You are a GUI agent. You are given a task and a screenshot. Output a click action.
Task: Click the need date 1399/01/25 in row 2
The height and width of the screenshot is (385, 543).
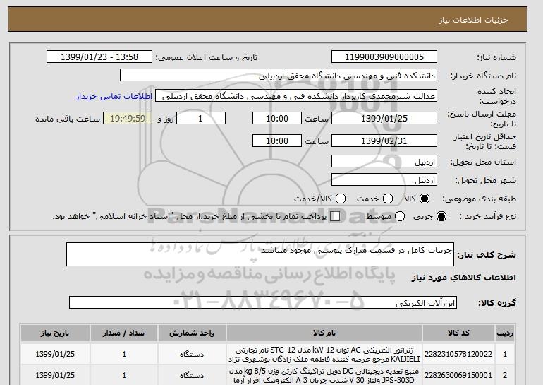[x=55, y=375]
